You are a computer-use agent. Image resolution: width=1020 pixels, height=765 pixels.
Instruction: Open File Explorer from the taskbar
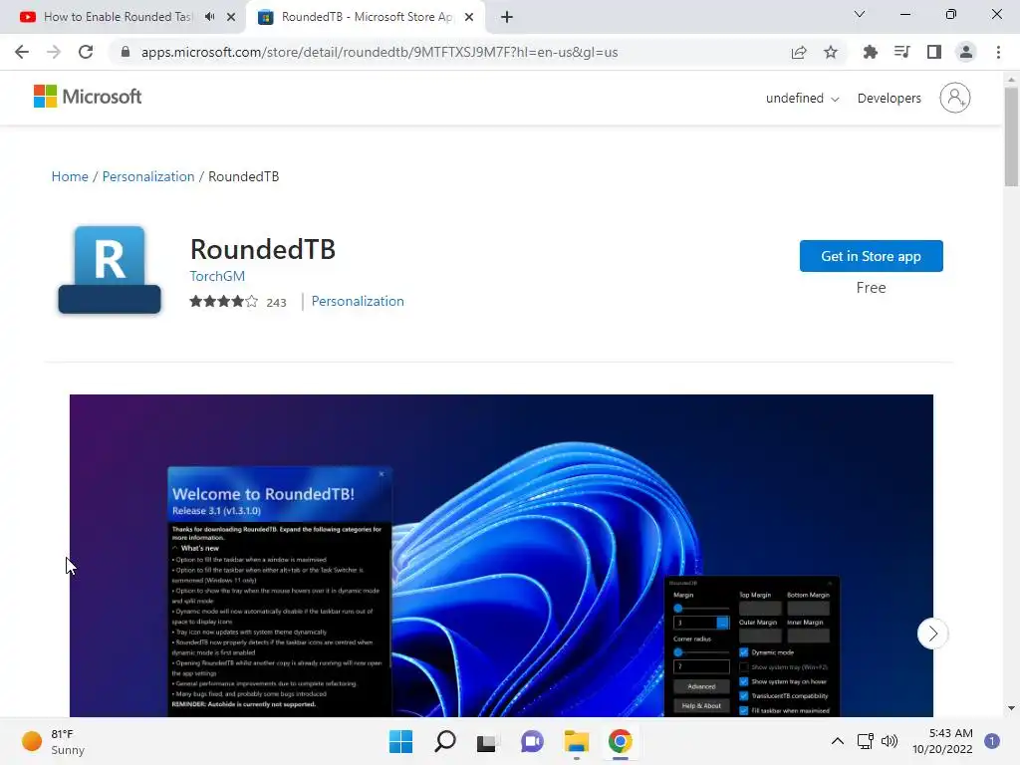click(x=577, y=741)
